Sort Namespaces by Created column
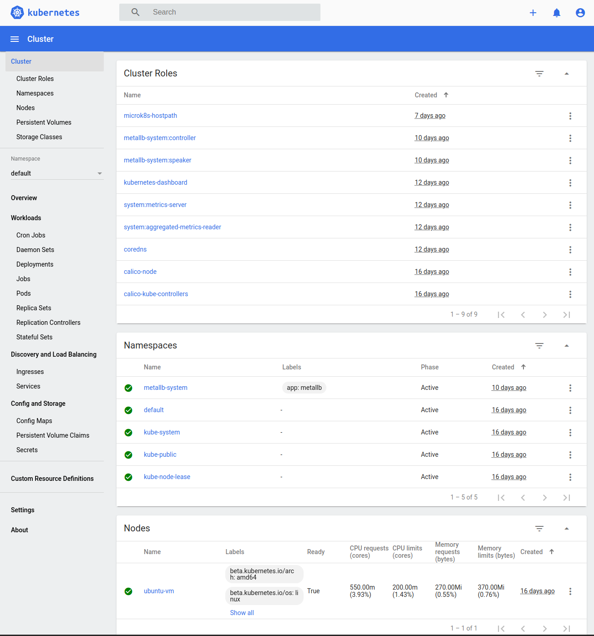 509,367
